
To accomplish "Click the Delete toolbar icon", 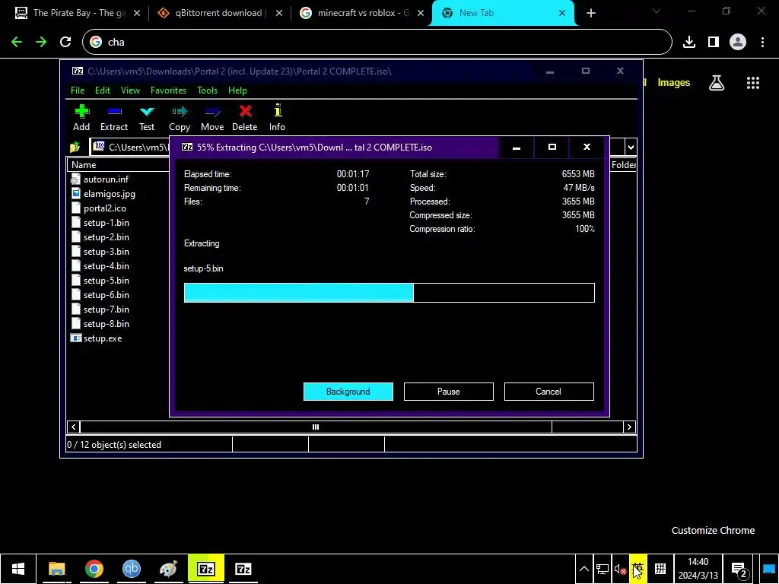I will (244, 118).
